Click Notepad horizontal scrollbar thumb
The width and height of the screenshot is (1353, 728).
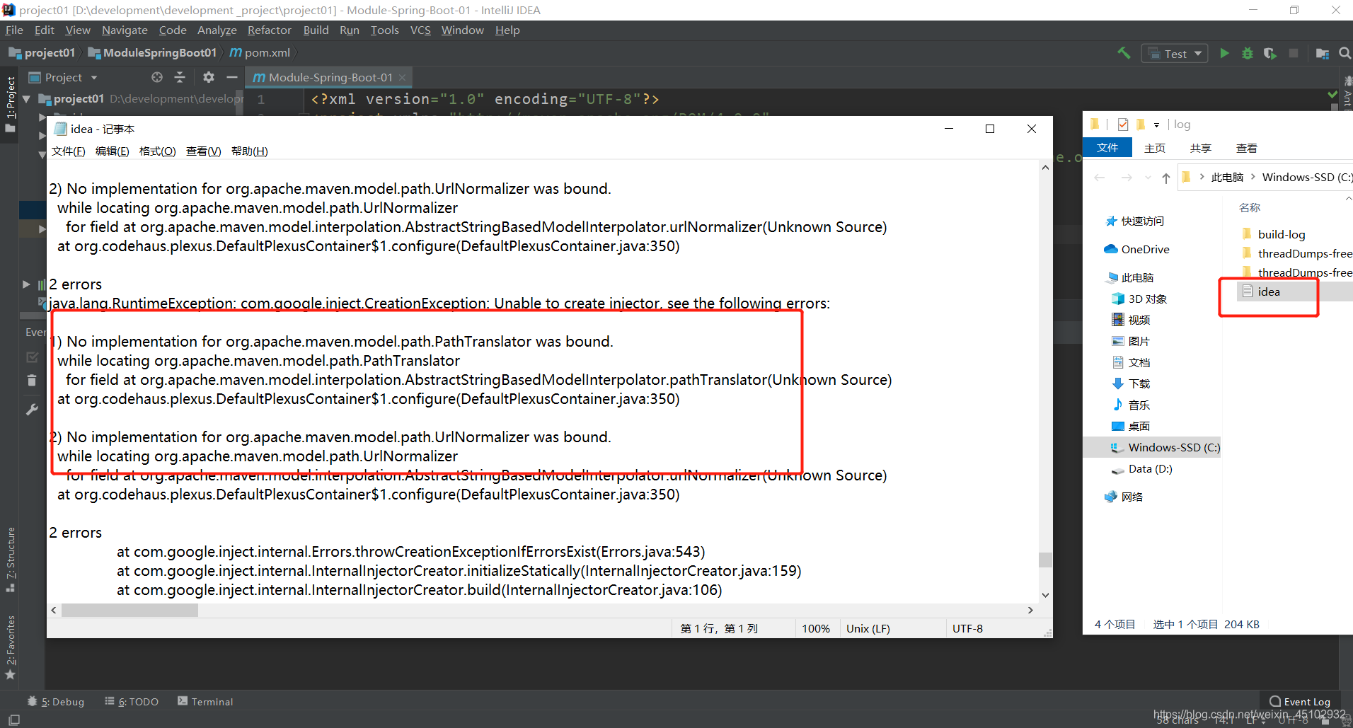pos(129,610)
